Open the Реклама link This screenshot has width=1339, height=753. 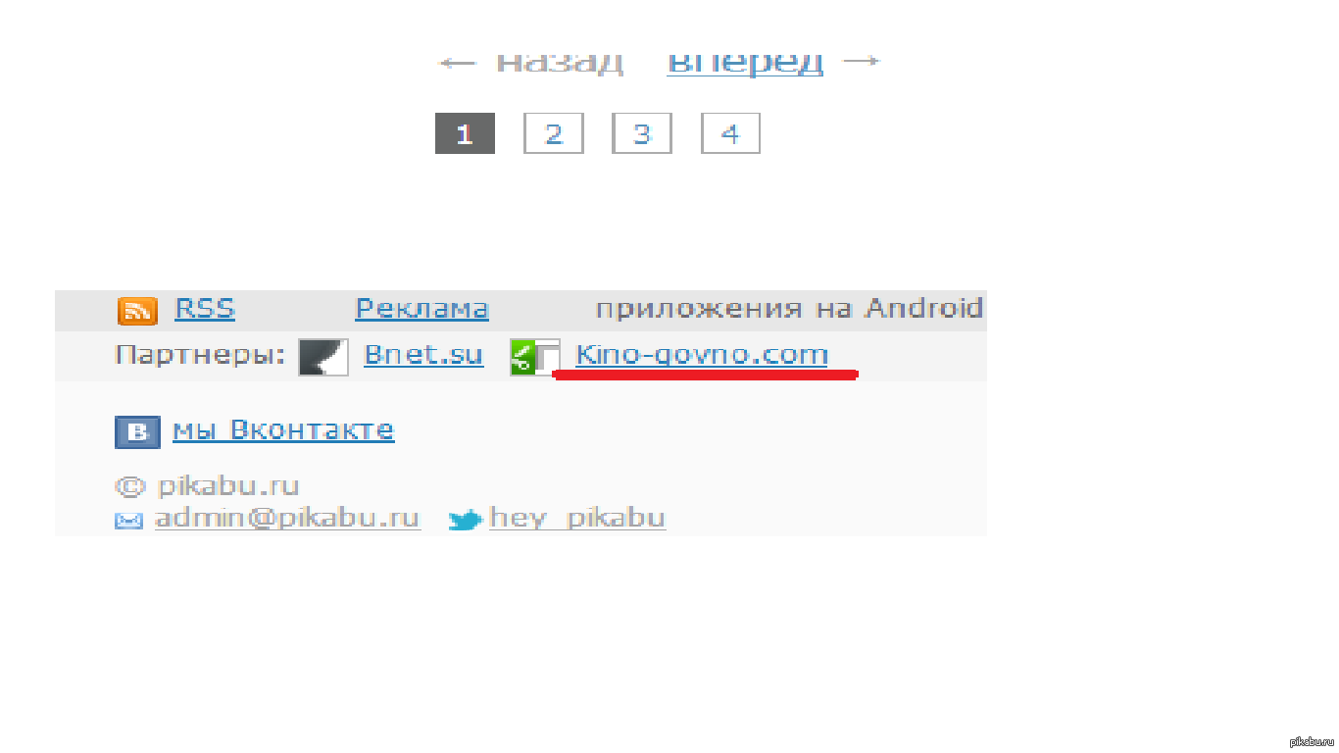[x=422, y=309]
